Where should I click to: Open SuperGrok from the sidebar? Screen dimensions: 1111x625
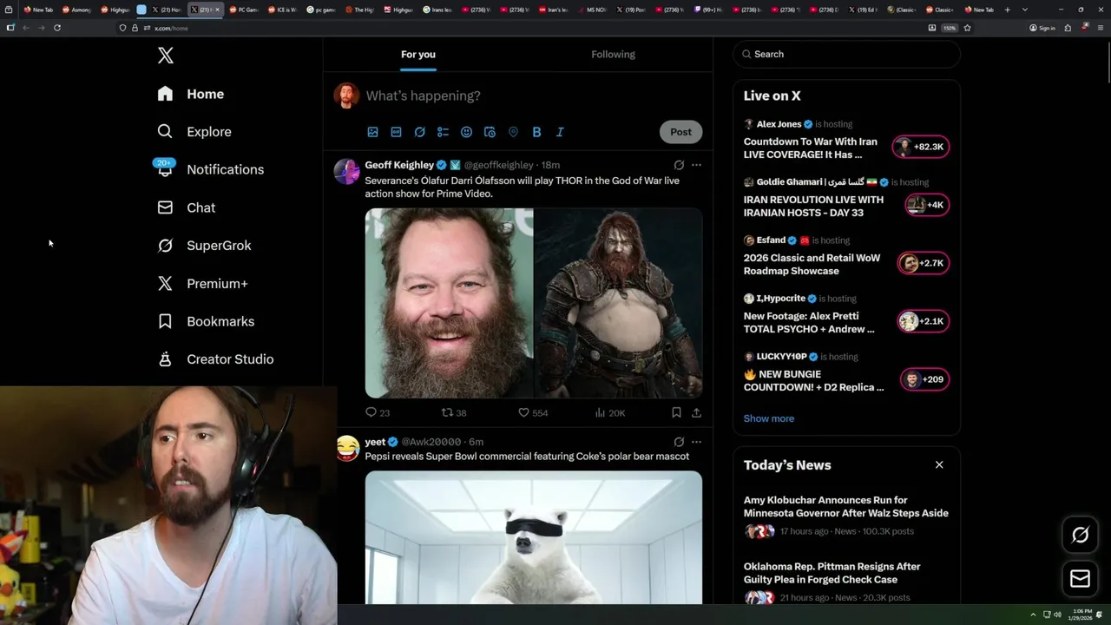pyautogui.click(x=204, y=246)
